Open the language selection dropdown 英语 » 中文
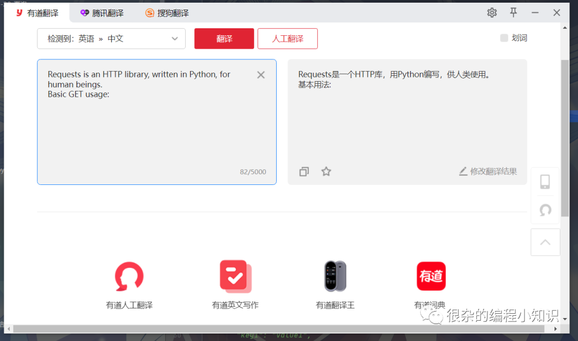 pyautogui.click(x=111, y=38)
